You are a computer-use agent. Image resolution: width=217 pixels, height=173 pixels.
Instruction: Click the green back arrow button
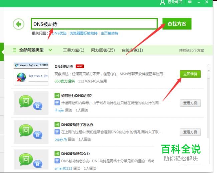19,24
